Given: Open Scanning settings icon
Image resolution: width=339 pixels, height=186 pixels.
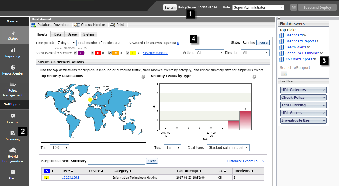Looking at the screenshot, I should click(x=13, y=133).
